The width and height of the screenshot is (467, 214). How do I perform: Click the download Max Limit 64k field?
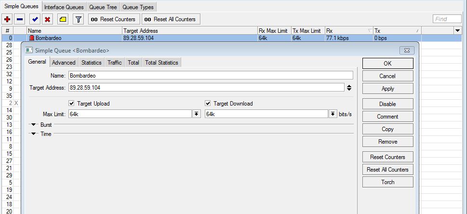[266, 114]
